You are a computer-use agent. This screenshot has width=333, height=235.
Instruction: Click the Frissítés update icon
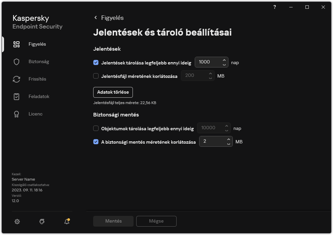coord(16,79)
